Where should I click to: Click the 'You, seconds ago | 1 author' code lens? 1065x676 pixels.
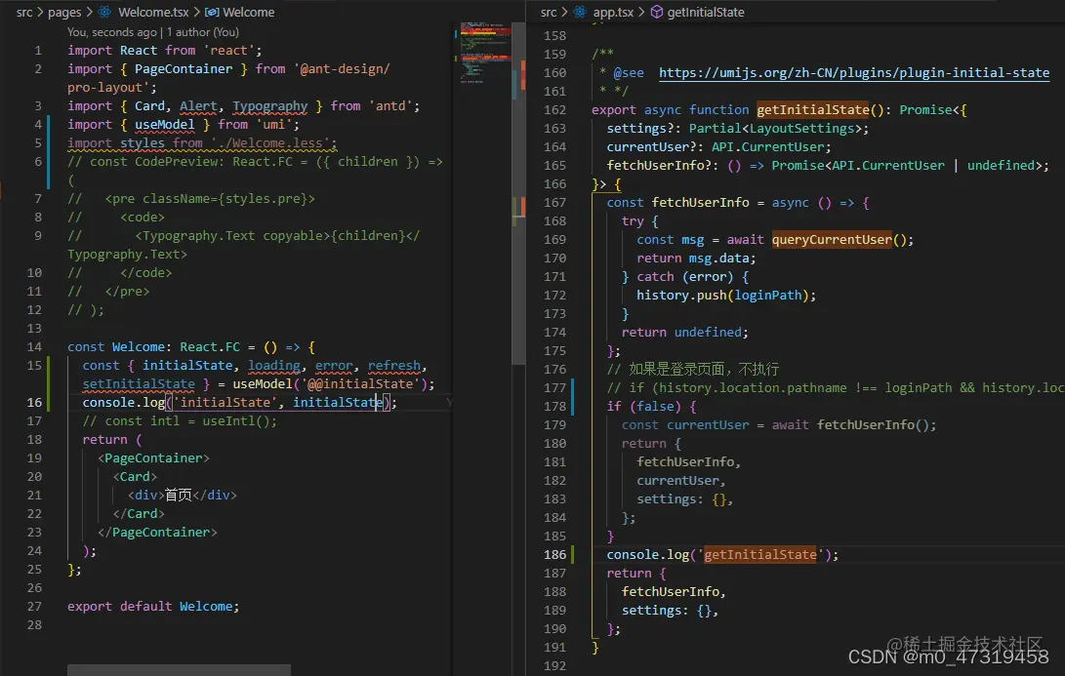click(153, 32)
